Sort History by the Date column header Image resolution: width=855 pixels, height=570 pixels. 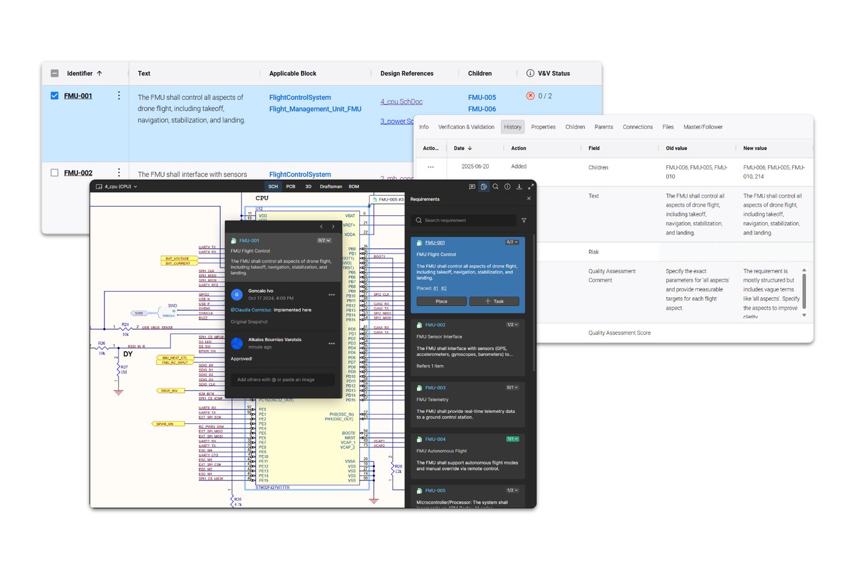pos(463,148)
